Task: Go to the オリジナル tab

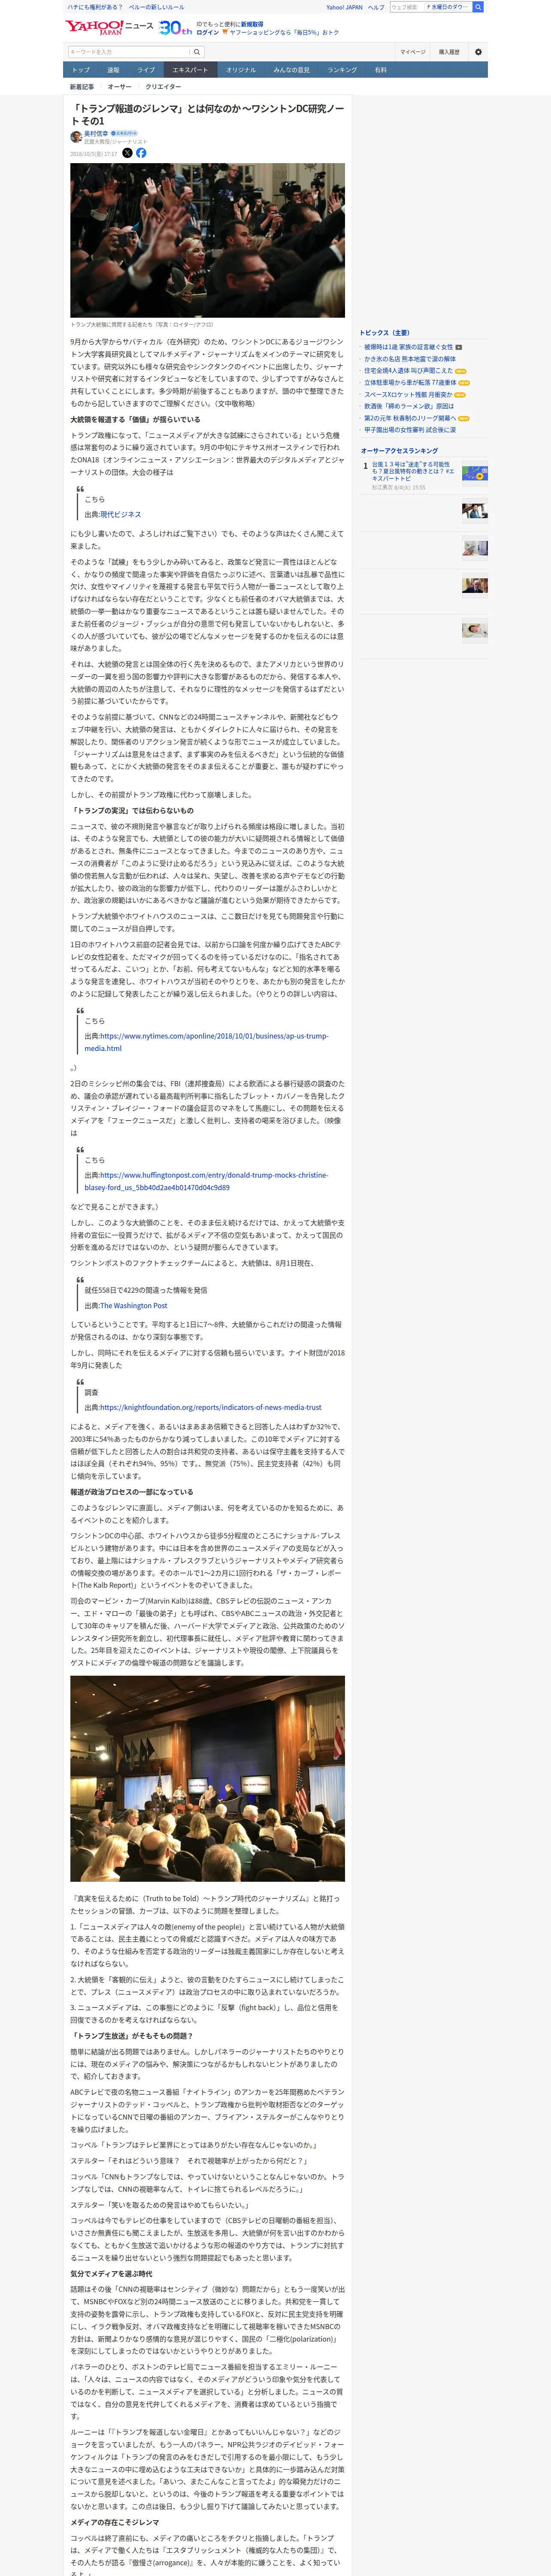Action: coord(241,70)
